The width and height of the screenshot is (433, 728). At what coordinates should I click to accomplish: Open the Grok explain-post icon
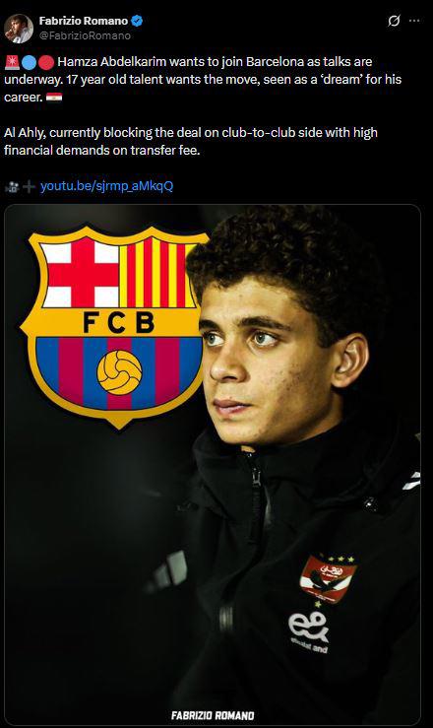click(394, 21)
